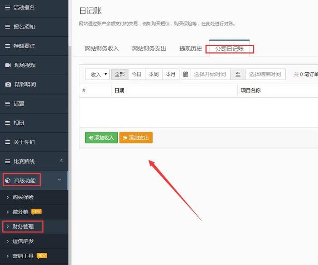Click the green 添加收入 button

coord(101,138)
